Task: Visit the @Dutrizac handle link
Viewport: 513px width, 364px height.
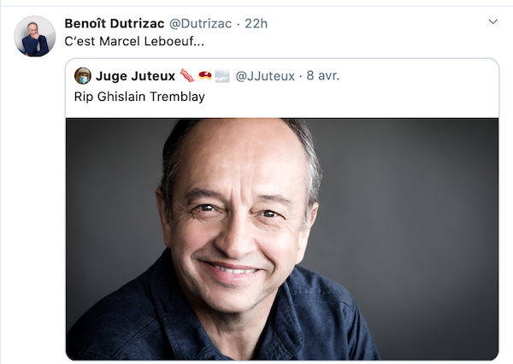Action: tap(200, 24)
